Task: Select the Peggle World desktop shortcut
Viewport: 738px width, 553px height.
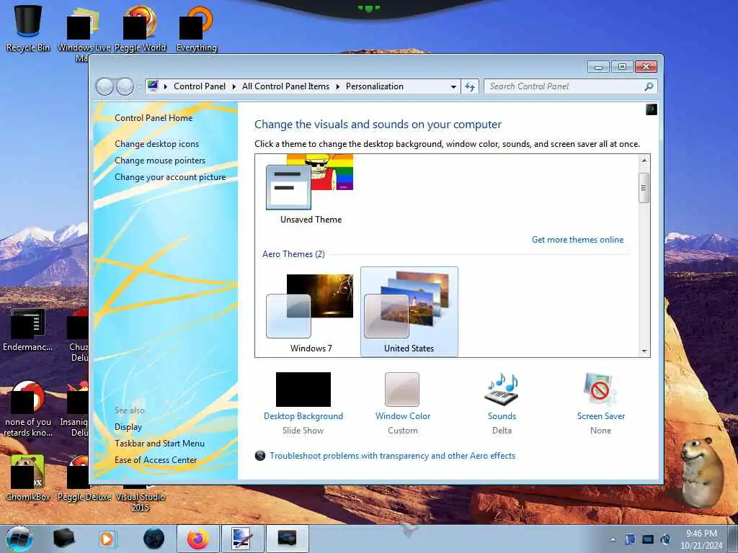Action: [141, 28]
